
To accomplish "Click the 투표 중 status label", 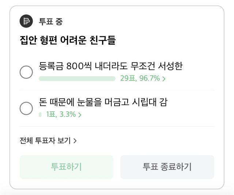I will pyautogui.click(x=51, y=21).
